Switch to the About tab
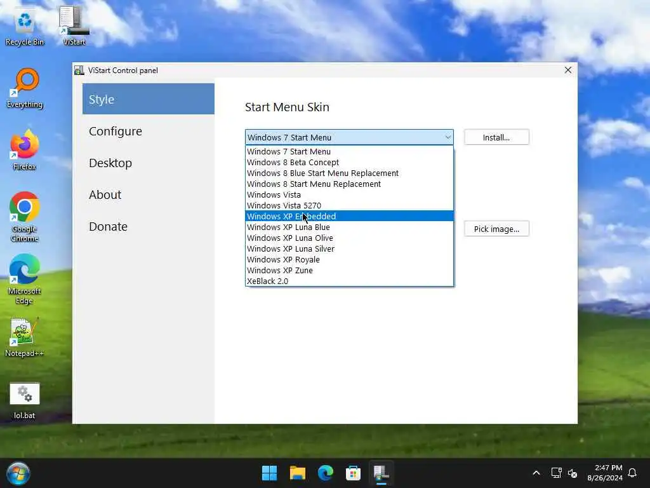This screenshot has width=650, height=488. pyautogui.click(x=149, y=194)
